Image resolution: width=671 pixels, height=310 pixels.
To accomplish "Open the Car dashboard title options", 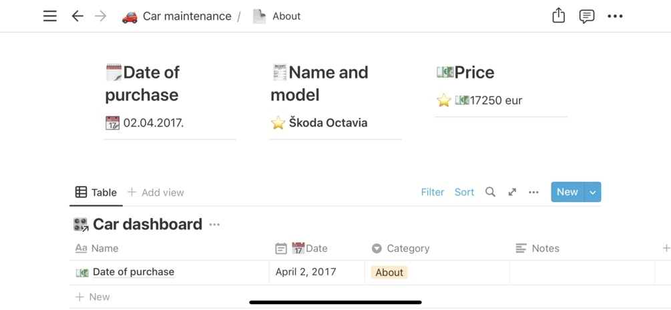I will (214, 225).
